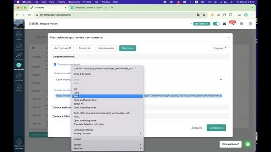This screenshot has height=152, width=271.
Task: Open the Apple menu
Action: pos(18,2)
